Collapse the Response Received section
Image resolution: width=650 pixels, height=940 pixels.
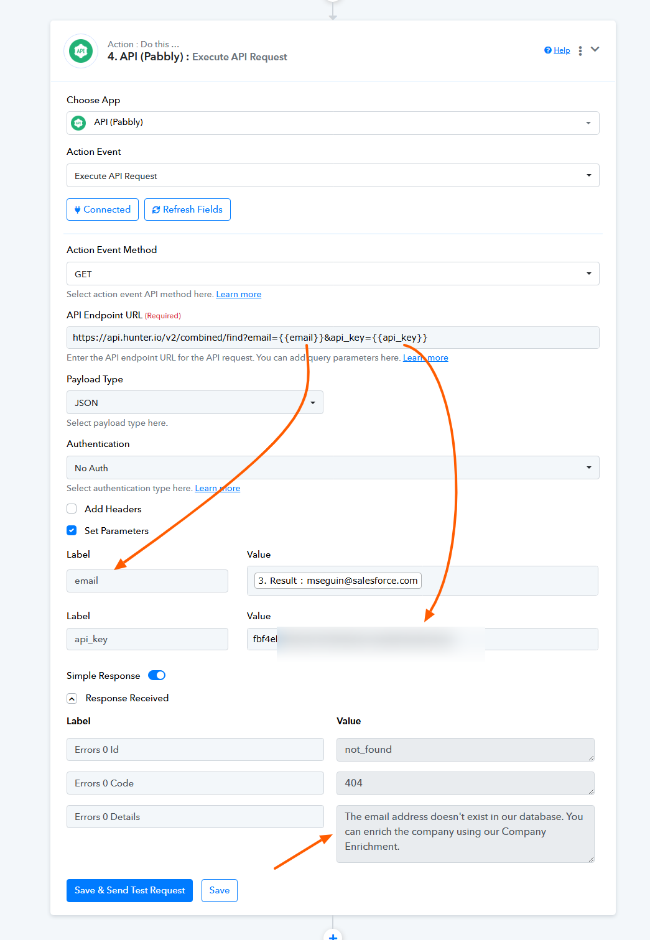coord(72,699)
